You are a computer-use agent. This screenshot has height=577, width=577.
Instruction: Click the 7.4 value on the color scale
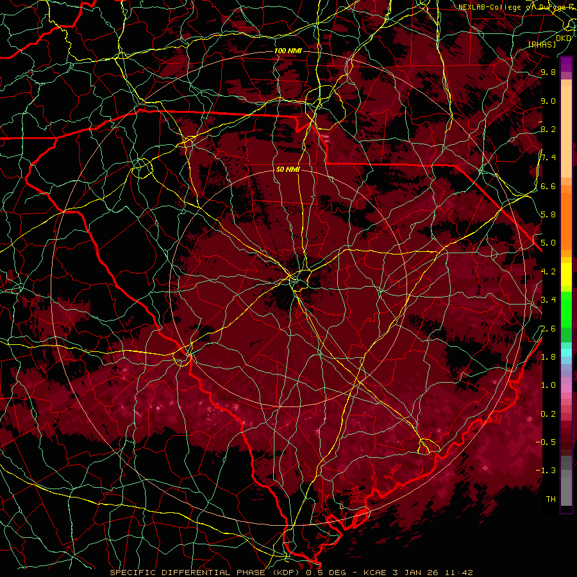pos(548,158)
